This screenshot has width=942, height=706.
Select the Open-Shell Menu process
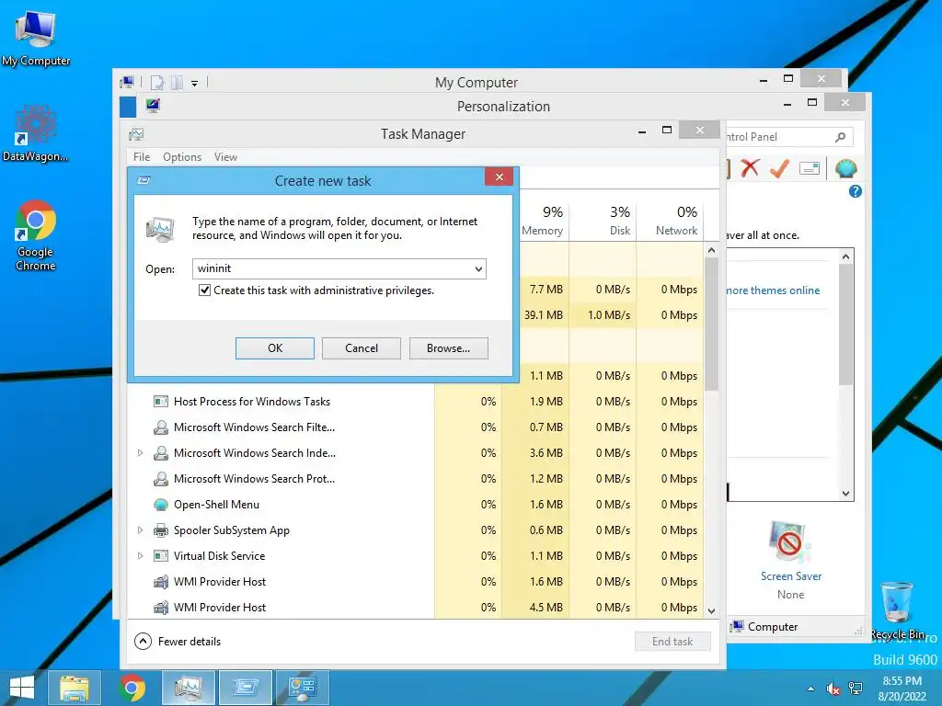point(416,505)
